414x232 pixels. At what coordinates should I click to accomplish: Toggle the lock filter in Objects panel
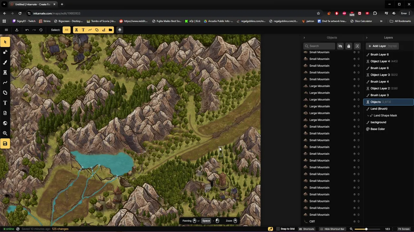point(349,46)
